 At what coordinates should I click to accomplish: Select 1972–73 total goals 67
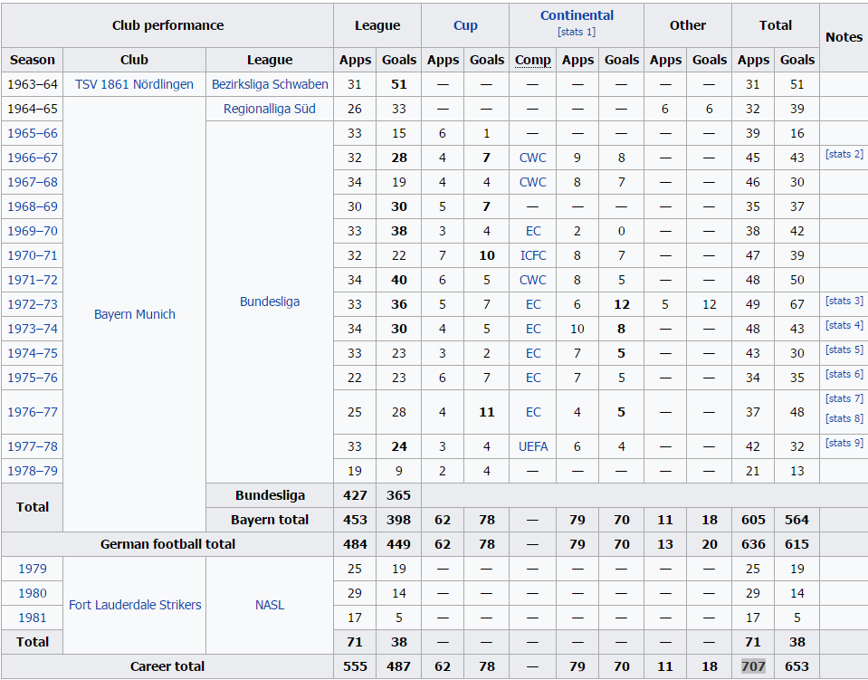point(797,304)
